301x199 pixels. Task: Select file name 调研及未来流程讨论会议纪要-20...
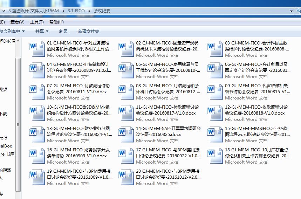coord(168,49)
